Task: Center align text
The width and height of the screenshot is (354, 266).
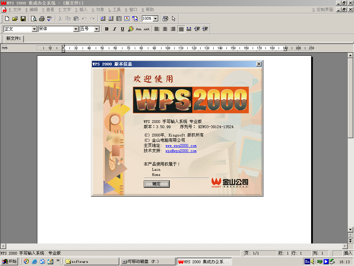Action: [x=165, y=29]
